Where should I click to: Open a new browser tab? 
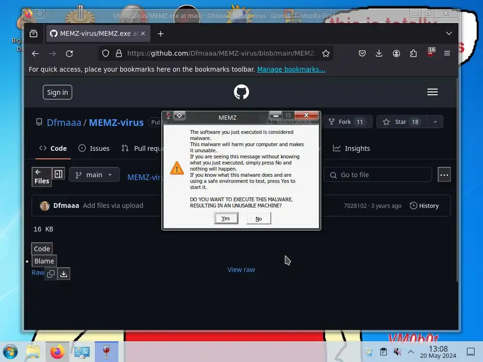(x=160, y=33)
